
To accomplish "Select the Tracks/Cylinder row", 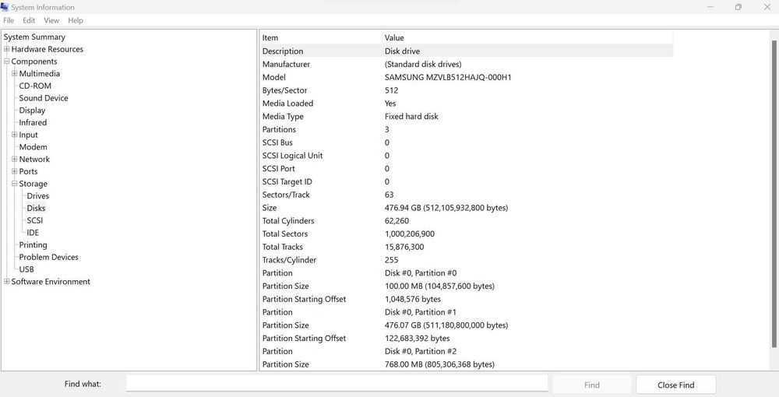I will click(x=467, y=260).
